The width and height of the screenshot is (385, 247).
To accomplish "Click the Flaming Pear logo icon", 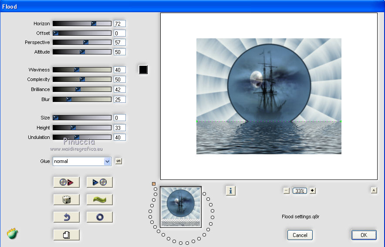I will click(x=13, y=233).
